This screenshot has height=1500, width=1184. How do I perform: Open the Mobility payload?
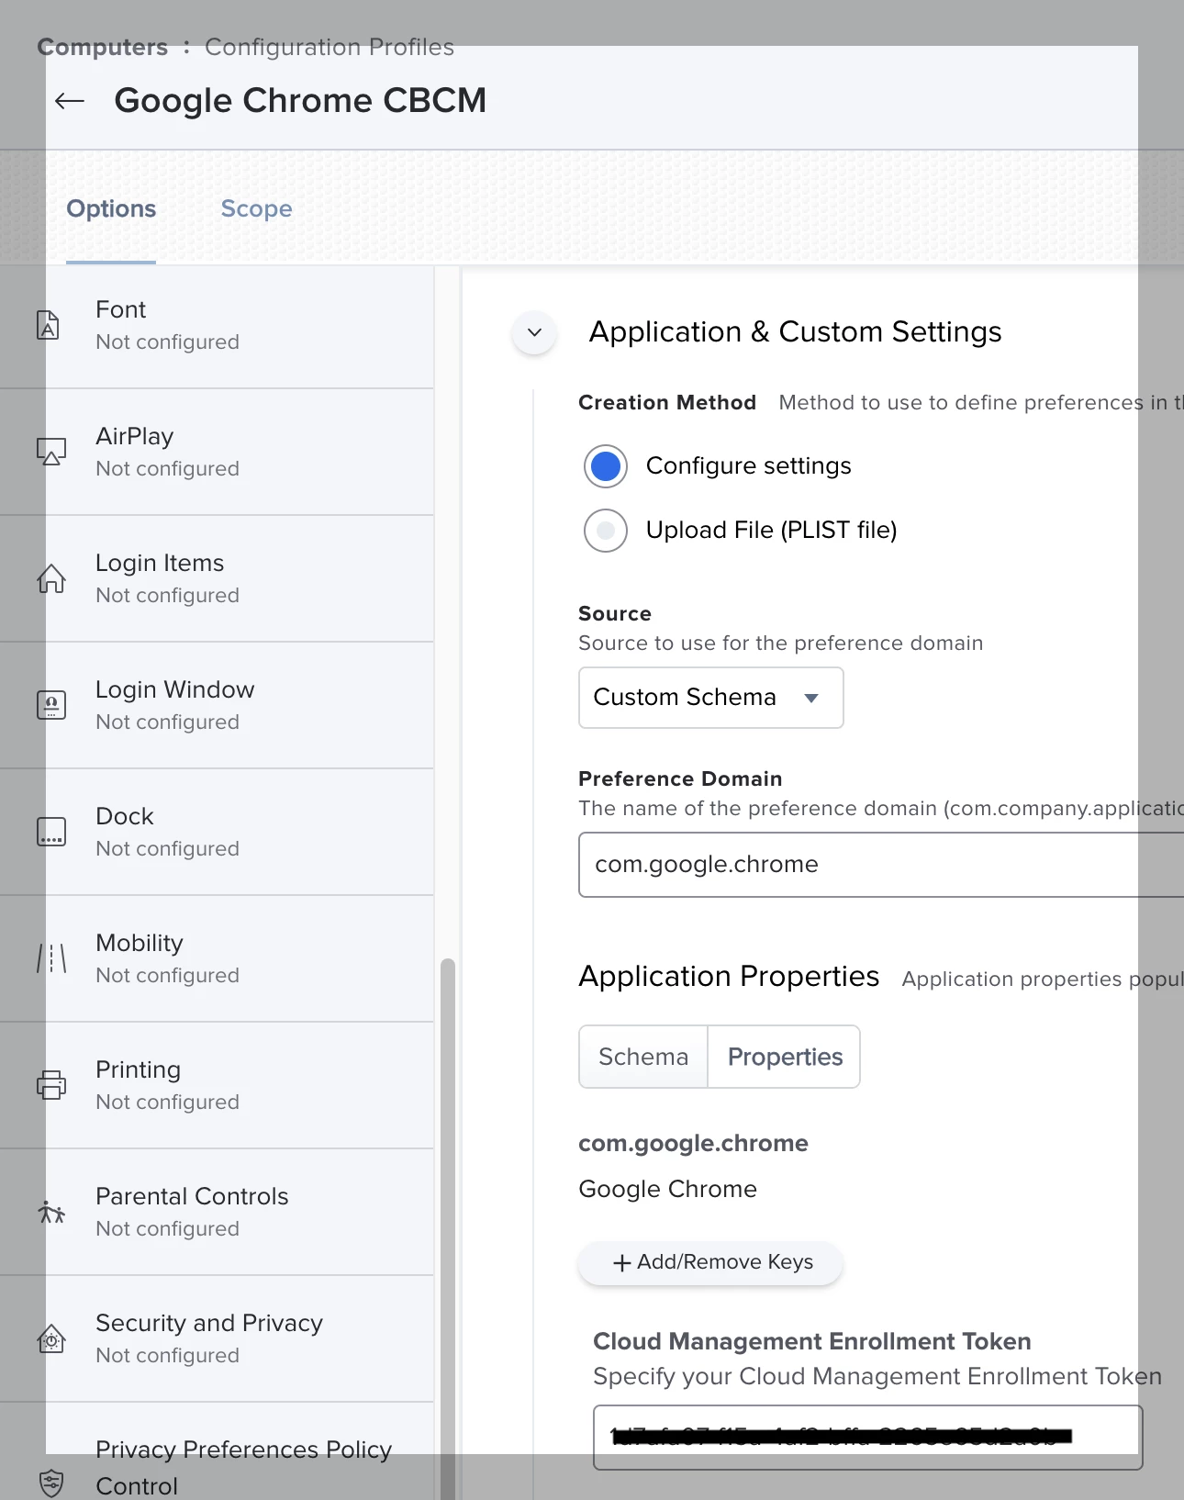pyautogui.click(x=218, y=959)
